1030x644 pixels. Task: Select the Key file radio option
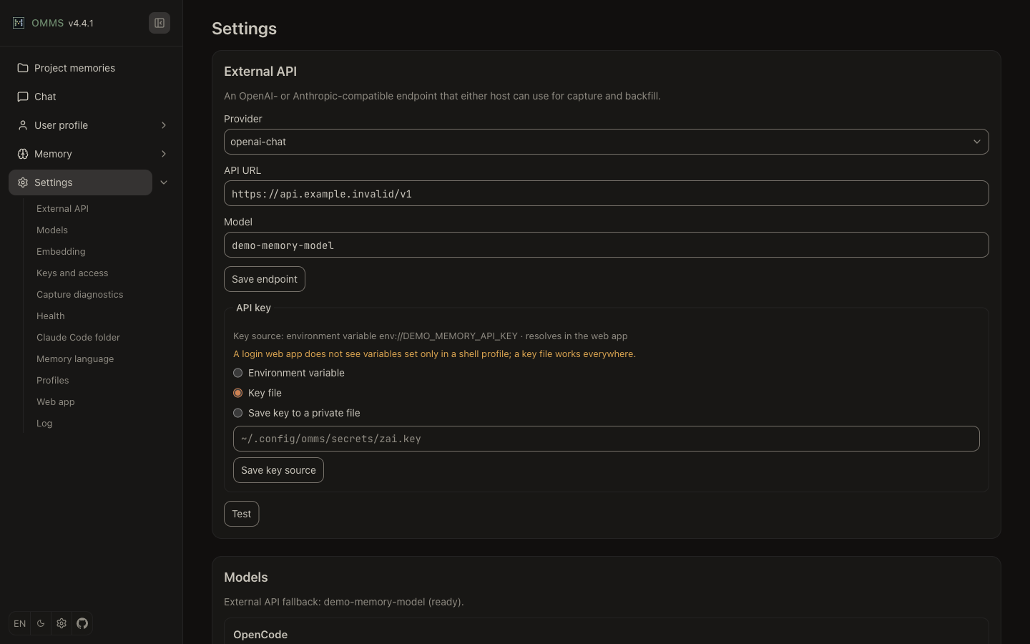(x=238, y=393)
